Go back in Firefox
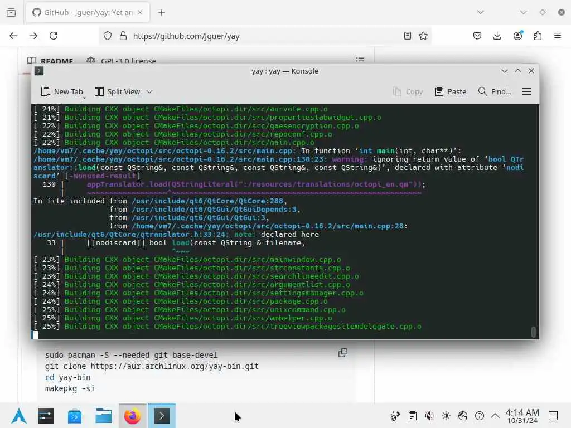571x428 pixels. pyautogui.click(x=13, y=36)
